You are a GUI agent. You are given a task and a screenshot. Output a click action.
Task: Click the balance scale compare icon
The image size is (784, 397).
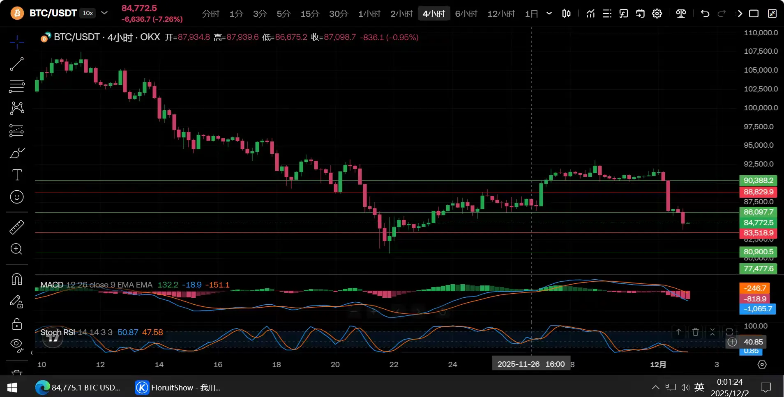[681, 14]
